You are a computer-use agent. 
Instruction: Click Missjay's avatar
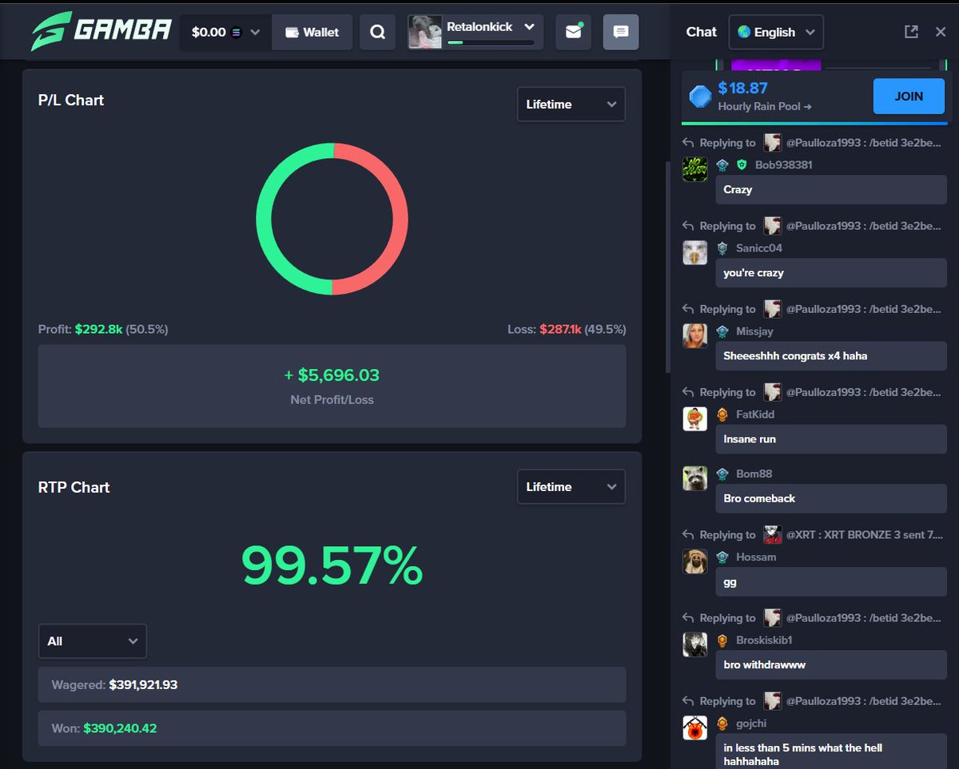[x=695, y=335]
